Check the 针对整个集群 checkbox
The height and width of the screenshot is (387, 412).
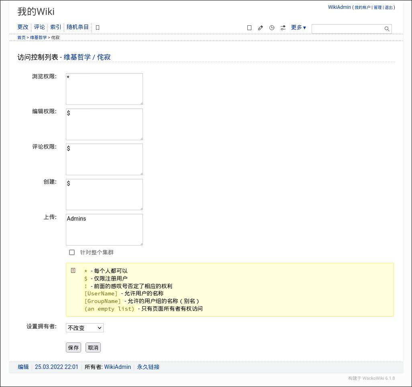click(x=72, y=252)
